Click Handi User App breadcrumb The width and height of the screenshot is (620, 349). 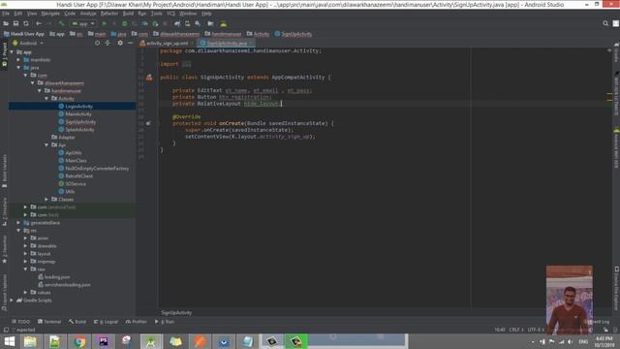tap(24, 34)
